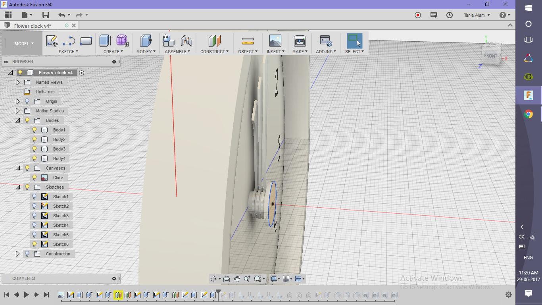Expand the Motion Studies folder

point(17,111)
